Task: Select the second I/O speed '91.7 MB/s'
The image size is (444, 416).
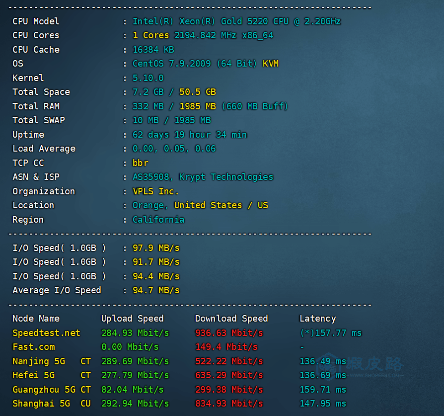Action: tap(156, 262)
